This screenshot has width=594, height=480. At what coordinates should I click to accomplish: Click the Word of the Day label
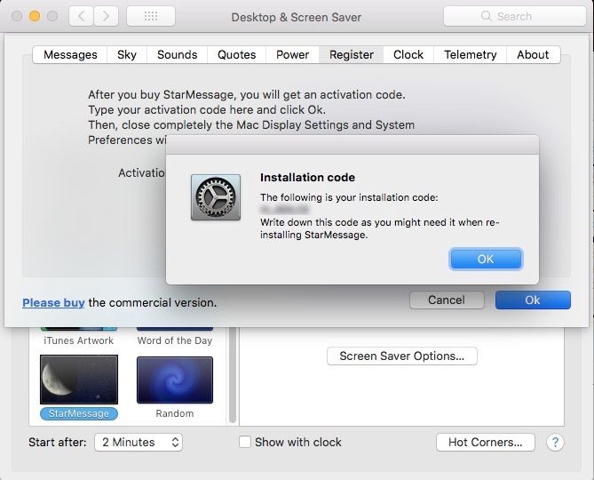tap(175, 340)
